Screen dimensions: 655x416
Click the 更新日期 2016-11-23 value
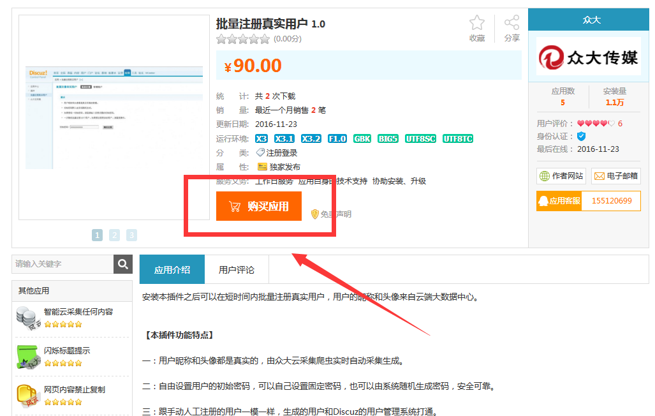coord(276,124)
